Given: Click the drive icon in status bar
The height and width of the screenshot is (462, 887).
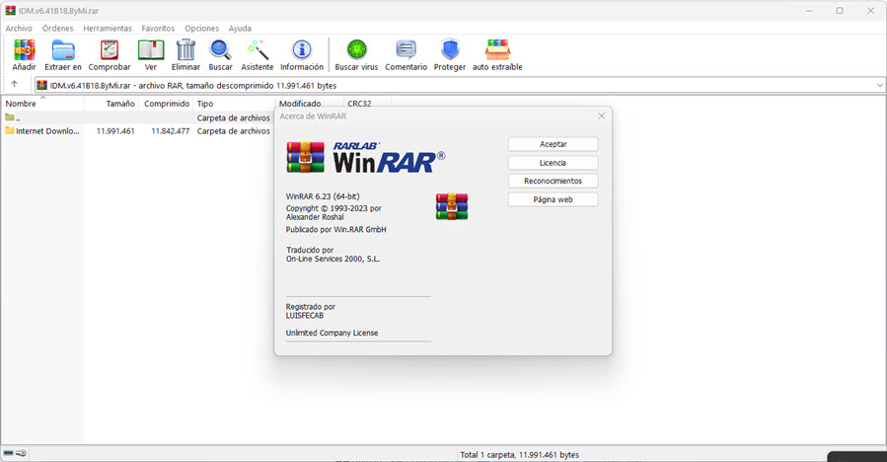Looking at the screenshot, I should [8, 453].
